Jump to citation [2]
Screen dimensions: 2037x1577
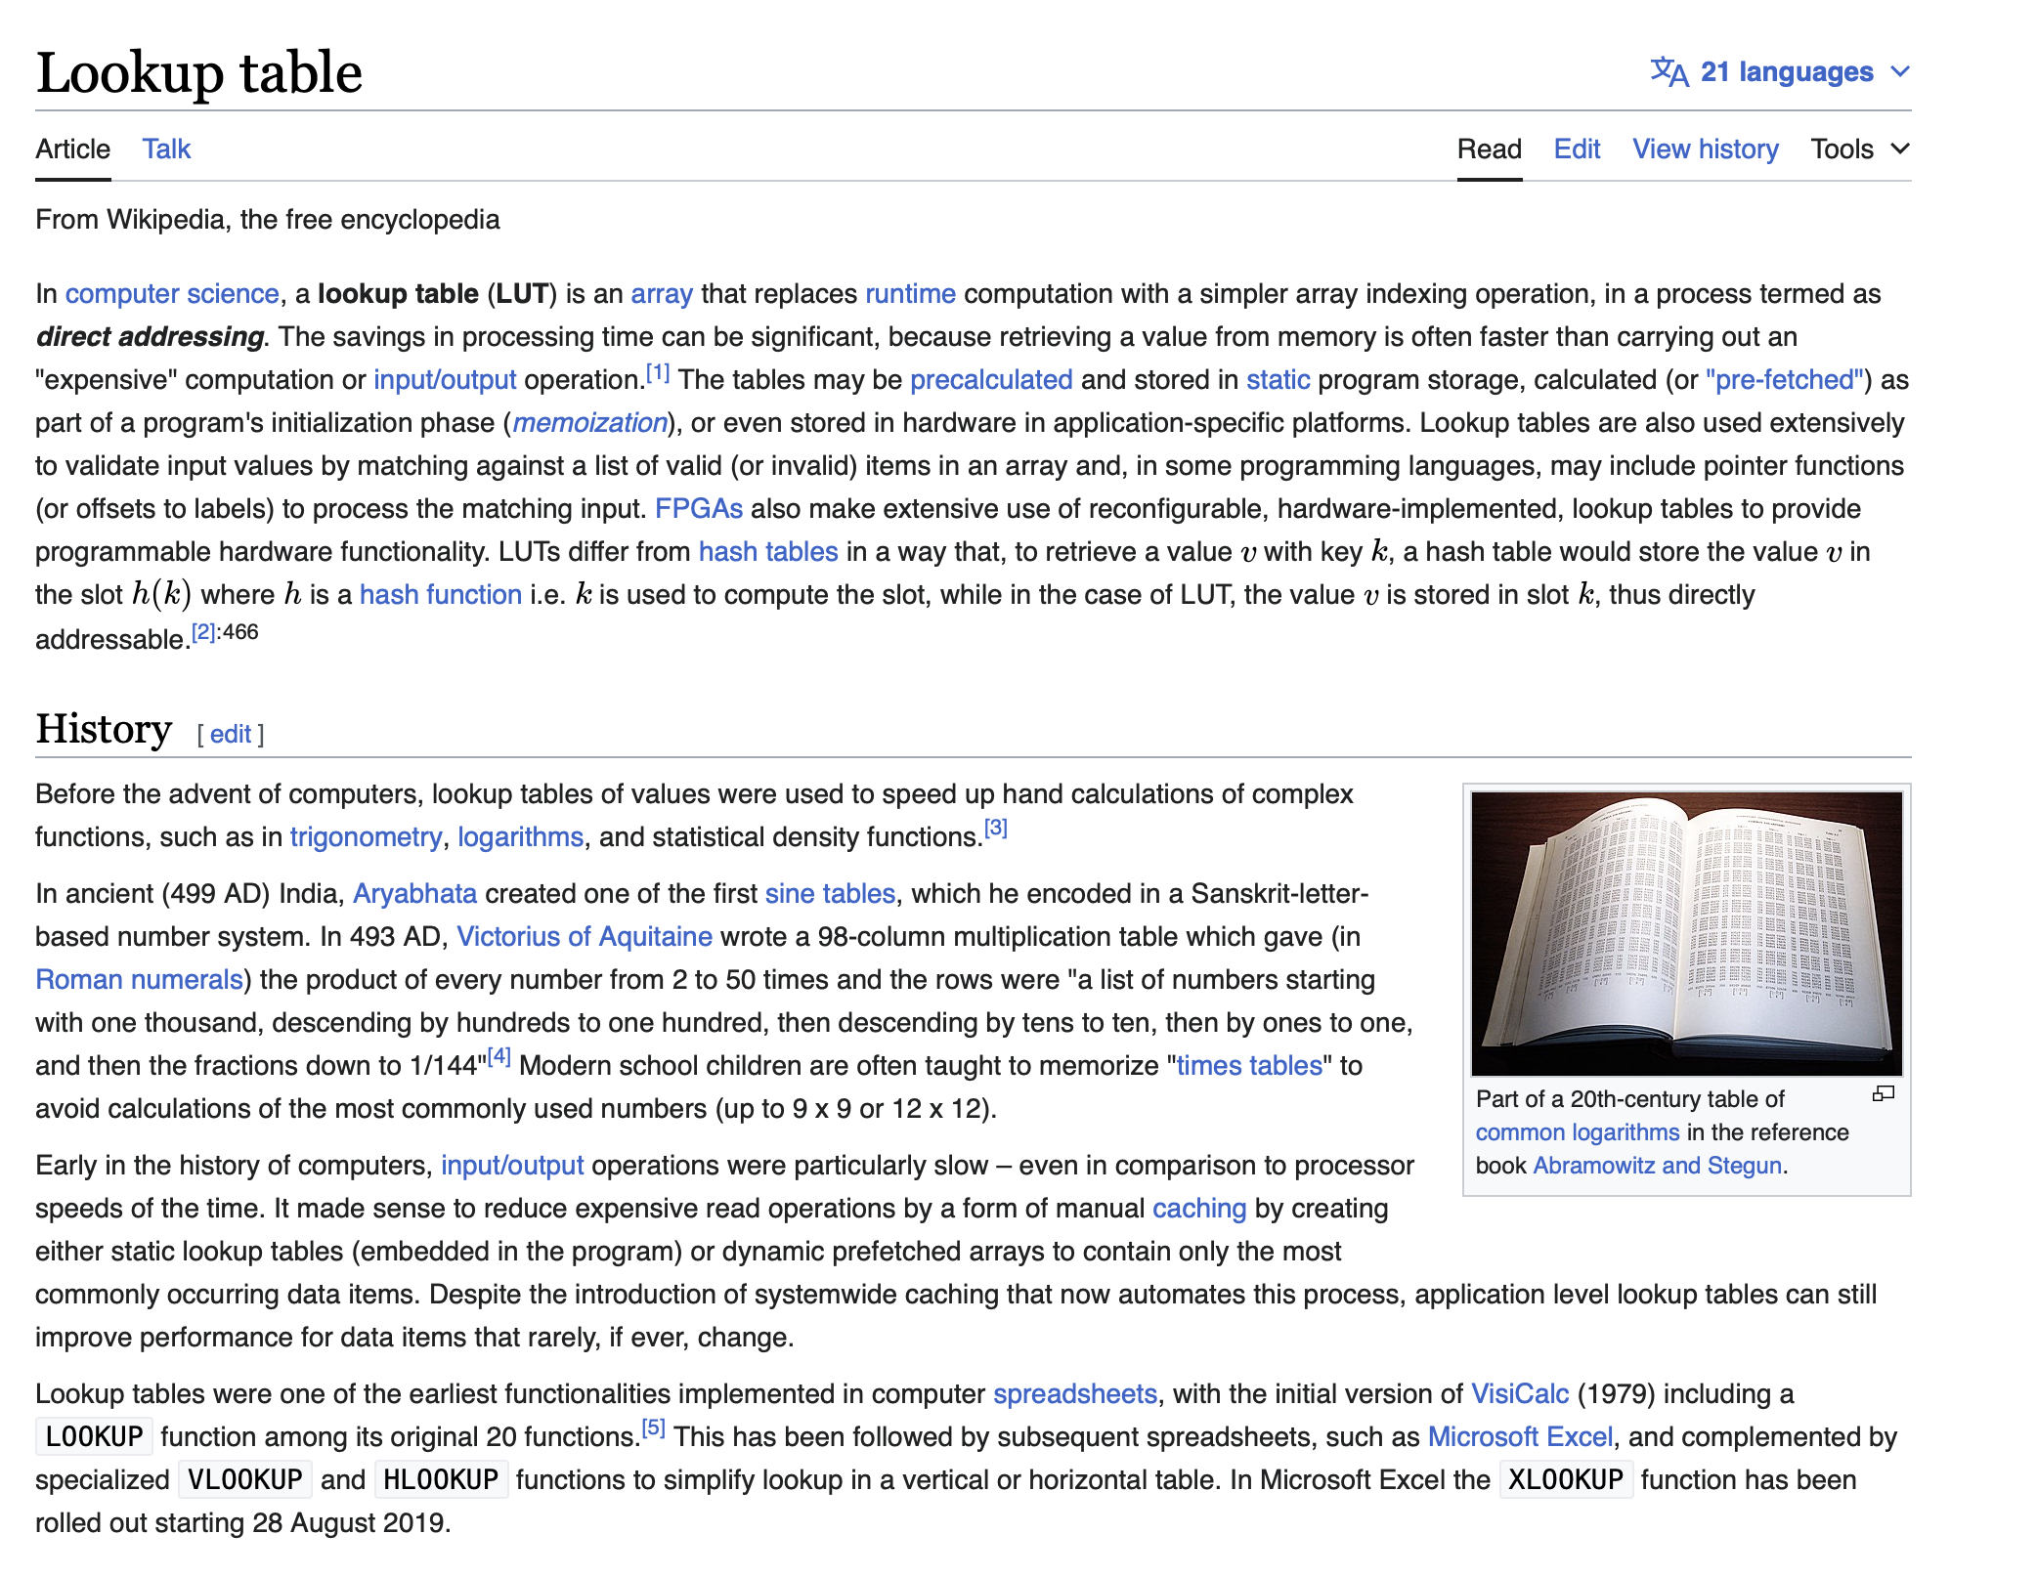pos(203,631)
